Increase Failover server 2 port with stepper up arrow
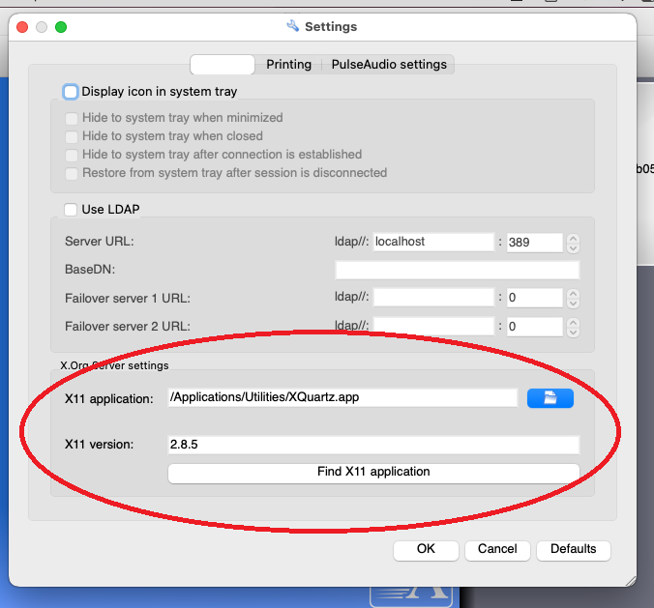This screenshot has width=654, height=608. pos(574,322)
